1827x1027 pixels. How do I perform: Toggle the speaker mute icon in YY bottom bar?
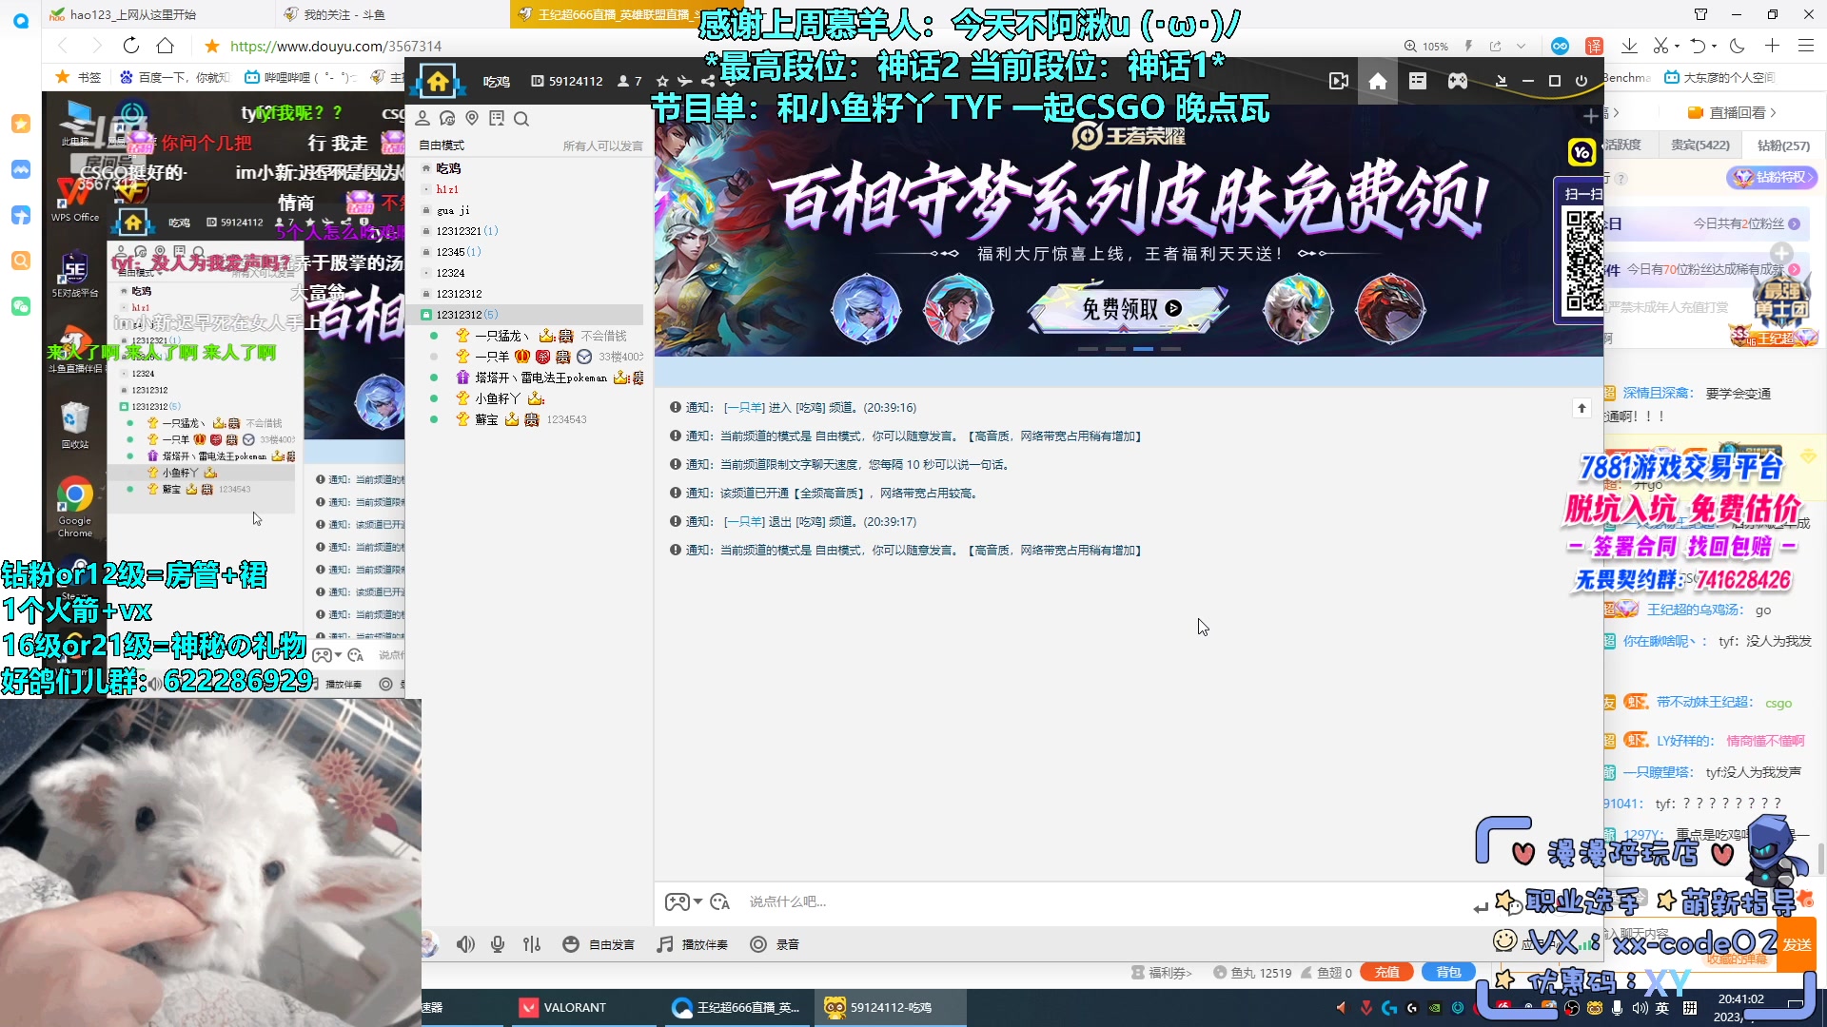(x=465, y=944)
